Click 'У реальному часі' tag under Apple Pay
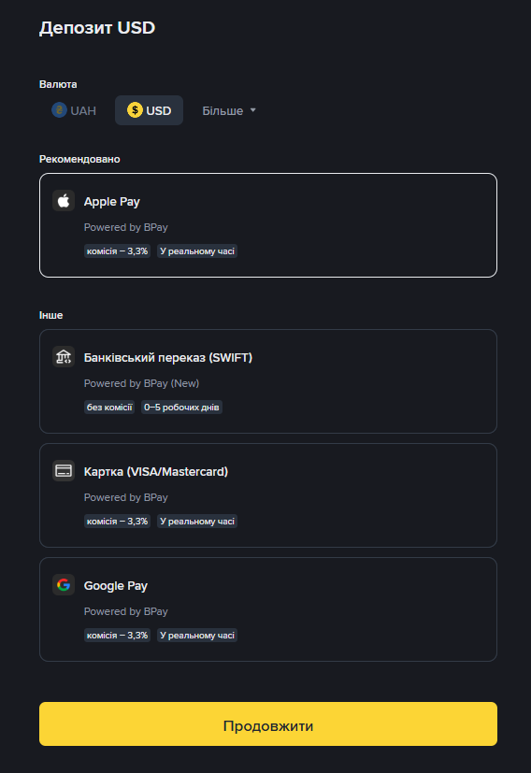Viewport: 531px width, 773px height. pyautogui.click(x=197, y=251)
